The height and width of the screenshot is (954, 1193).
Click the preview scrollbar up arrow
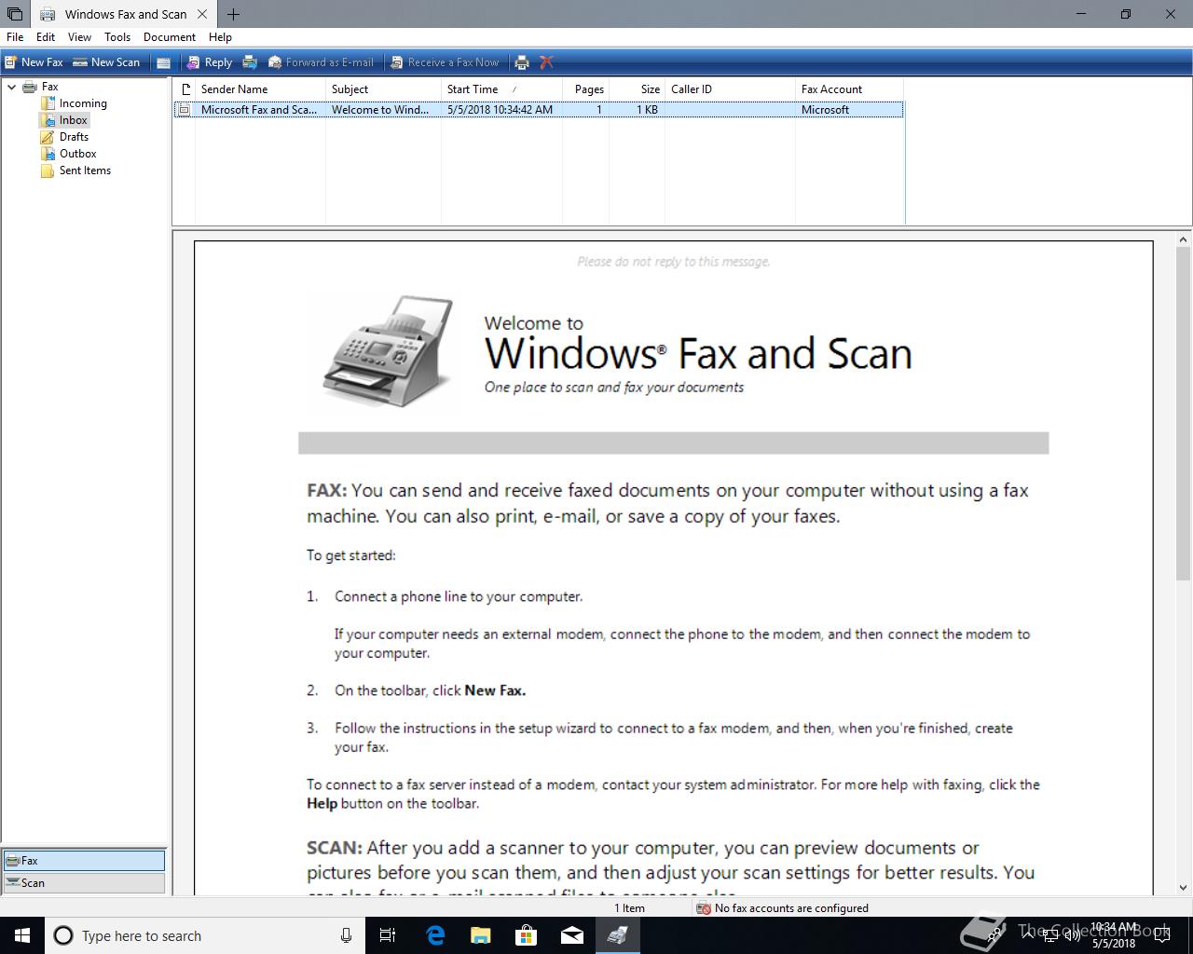1184,239
